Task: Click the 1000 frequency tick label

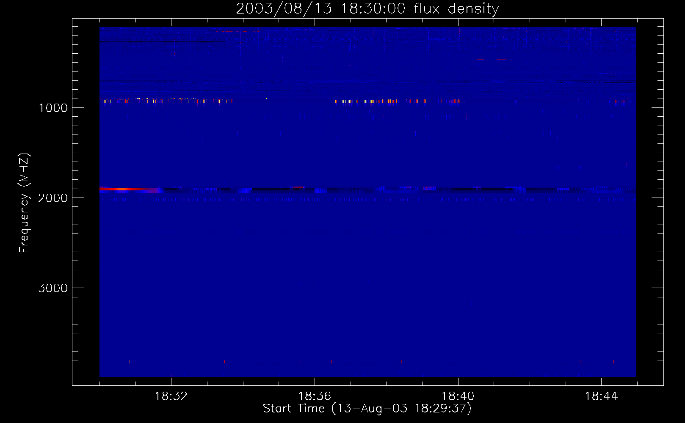Action: pos(53,108)
